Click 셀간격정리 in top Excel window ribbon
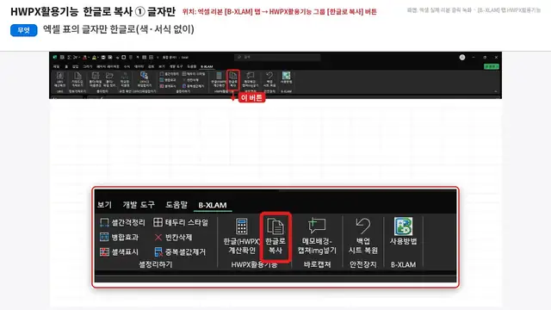 click(x=169, y=74)
